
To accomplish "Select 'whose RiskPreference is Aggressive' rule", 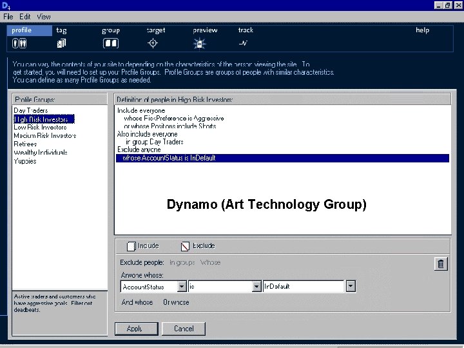I will (x=174, y=119).
